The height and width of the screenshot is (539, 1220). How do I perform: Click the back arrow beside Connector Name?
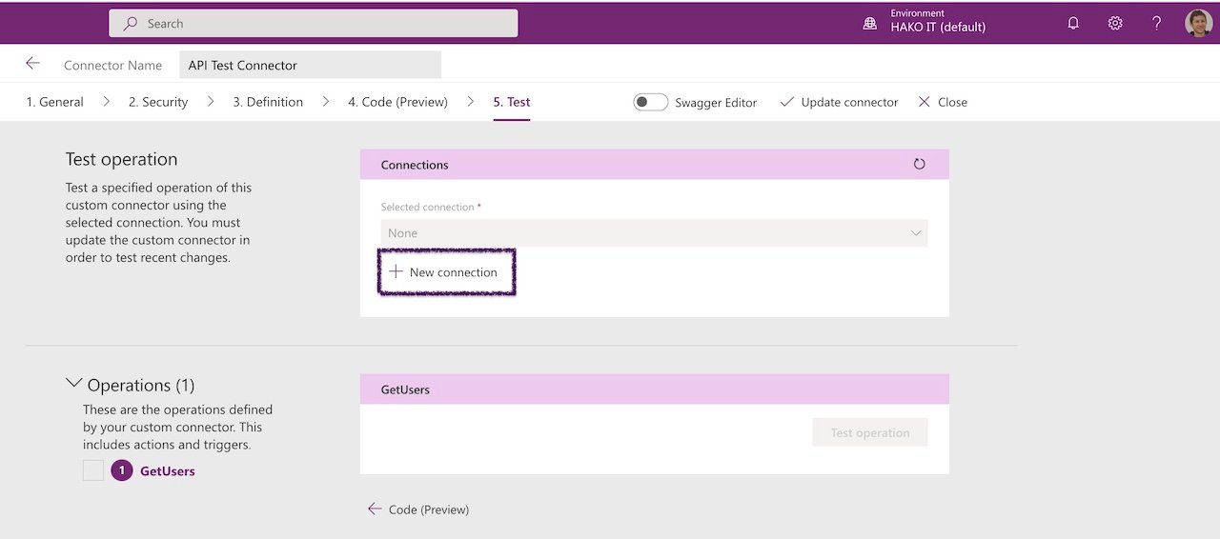(x=32, y=64)
